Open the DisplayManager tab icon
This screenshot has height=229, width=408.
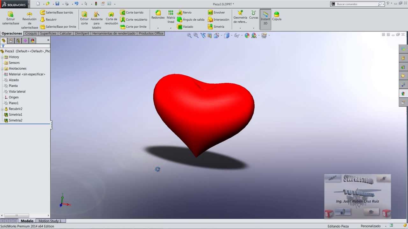point(33,40)
